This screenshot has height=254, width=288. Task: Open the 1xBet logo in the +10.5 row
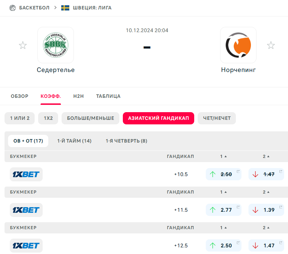pos(26,174)
